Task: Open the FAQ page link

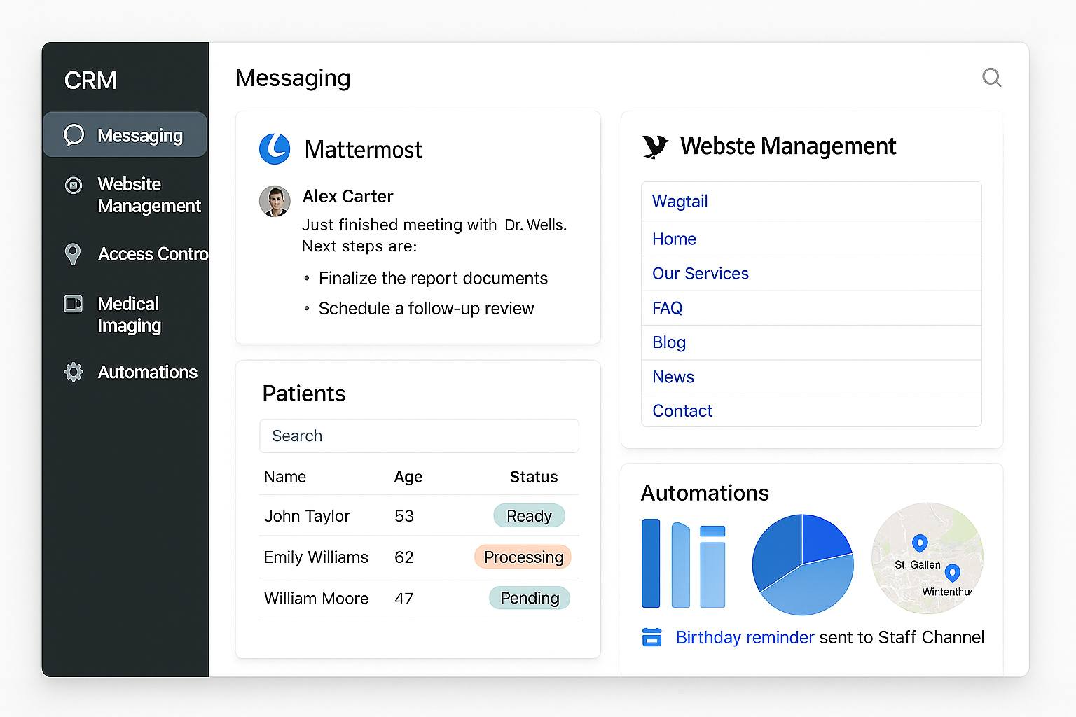Action: coord(667,308)
